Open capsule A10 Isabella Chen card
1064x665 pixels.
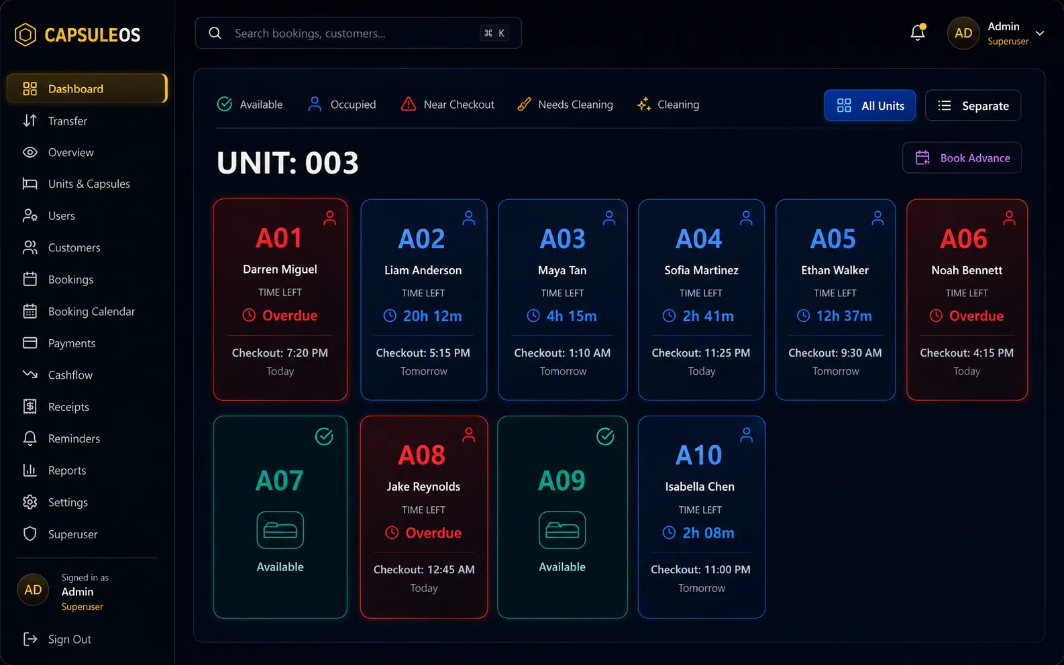(702, 517)
